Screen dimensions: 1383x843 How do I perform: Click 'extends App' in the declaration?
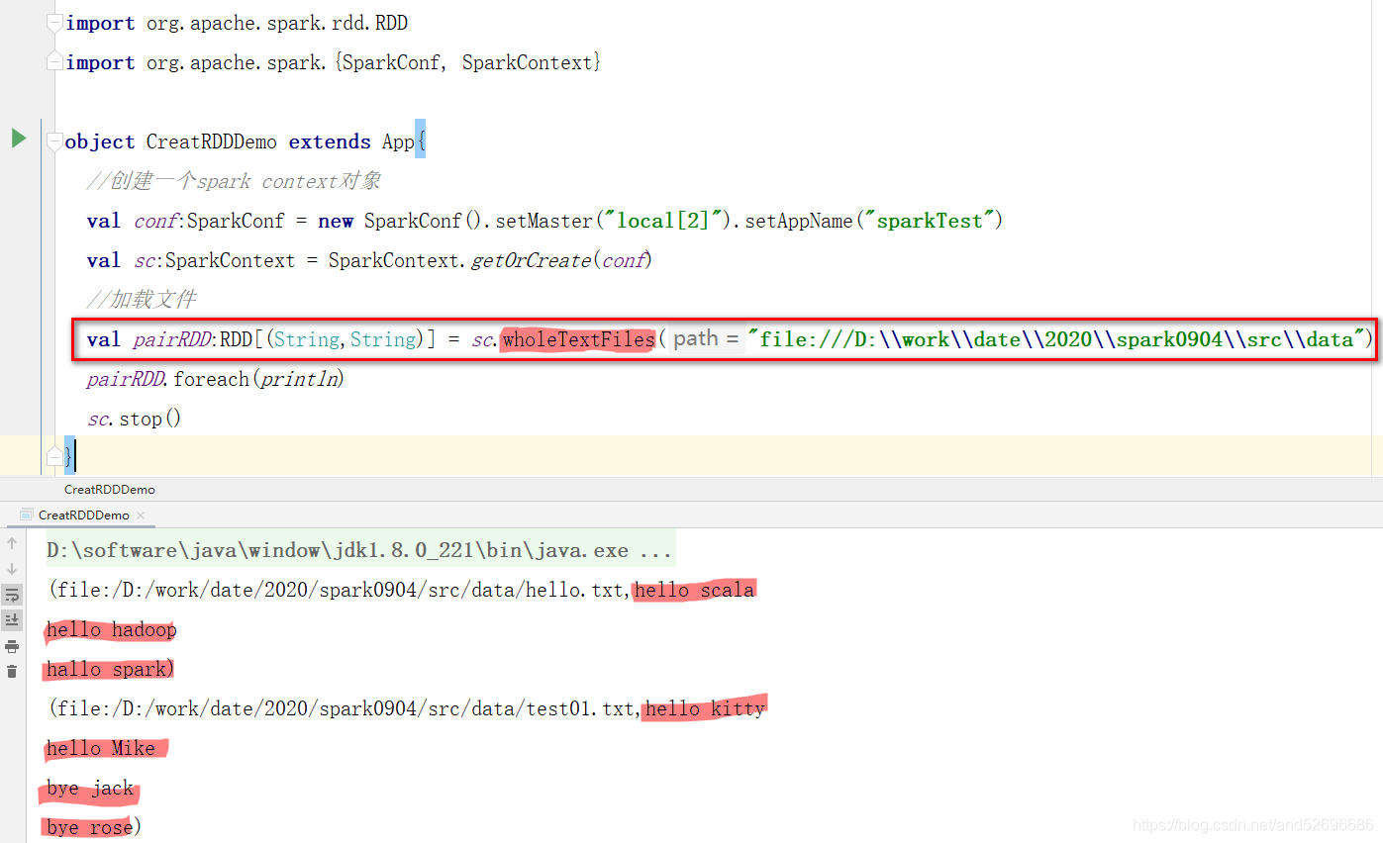click(351, 141)
